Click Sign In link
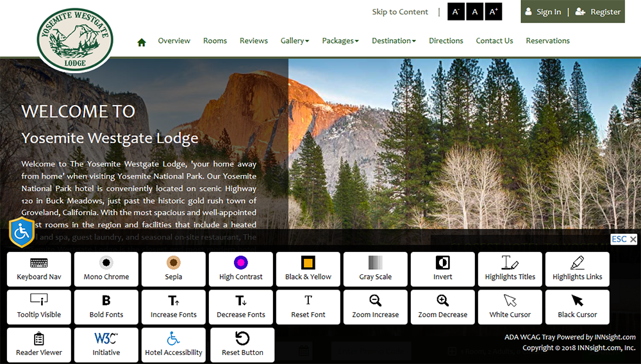641x364 pixels. pyautogui.click(x=543, y=12)
